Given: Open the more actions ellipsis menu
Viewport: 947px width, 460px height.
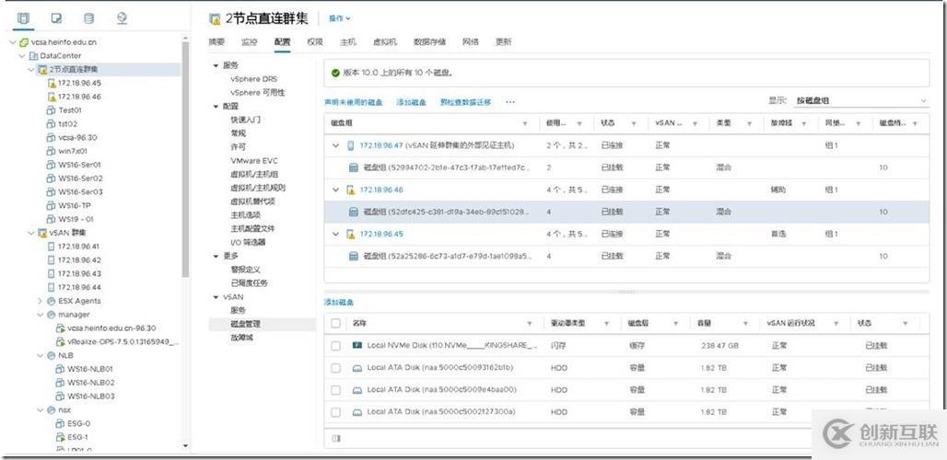Looking at the screenshot, I should pos(510,102).
